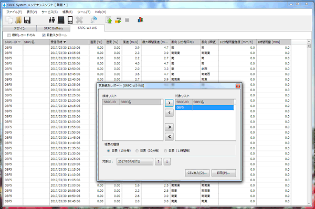Click the 風速 [m/s] column header
Screen dimensions: 315x209
click(132, 42)
